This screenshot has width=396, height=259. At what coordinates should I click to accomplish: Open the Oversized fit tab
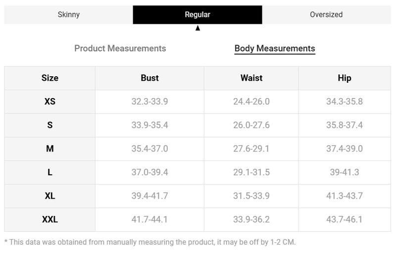[326, 15]
